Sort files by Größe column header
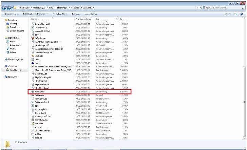This screenshot has width=247, height=150. coord(119,19)
